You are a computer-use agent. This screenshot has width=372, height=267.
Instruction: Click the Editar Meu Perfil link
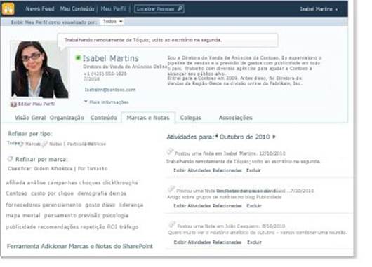click(x=36, y=104)
